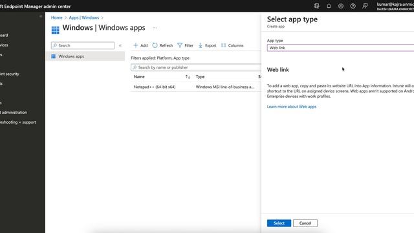Open the support item in the sidebar
Image resolution: width=414 pixels, height=233 pixels.
point(18,122)
